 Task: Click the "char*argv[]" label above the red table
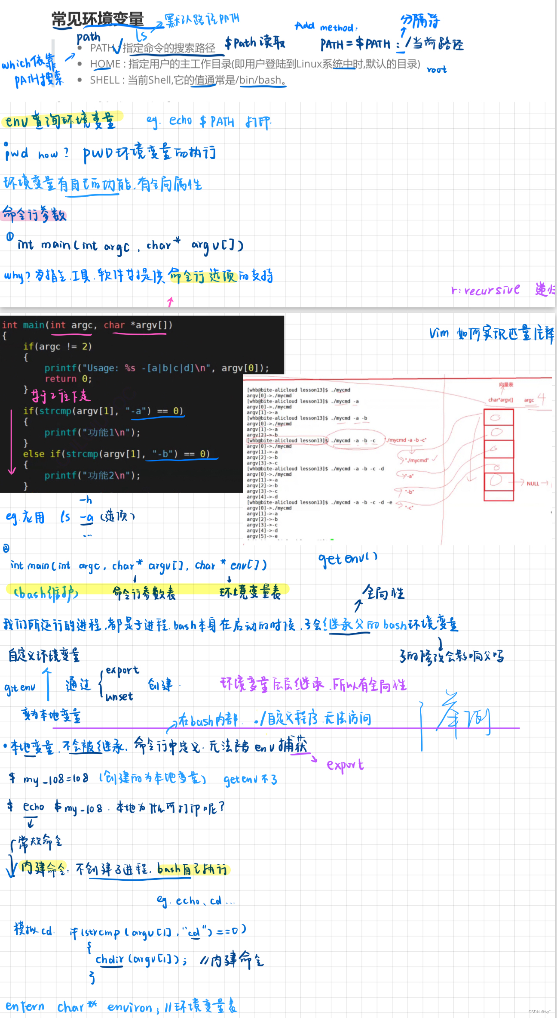(500, 400)
